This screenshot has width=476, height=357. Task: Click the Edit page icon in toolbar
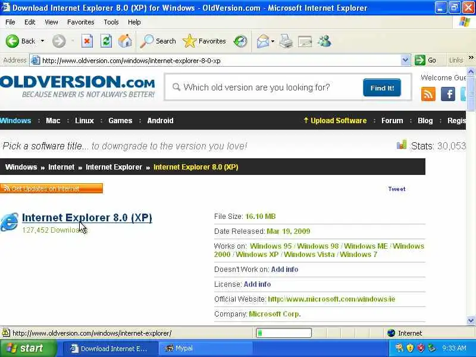[x=305, y=41]
